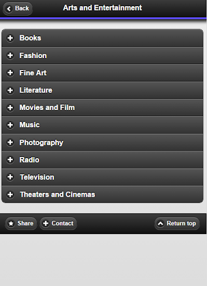
Task: Tap the star icon in the Share button
Action: [11, 223]
